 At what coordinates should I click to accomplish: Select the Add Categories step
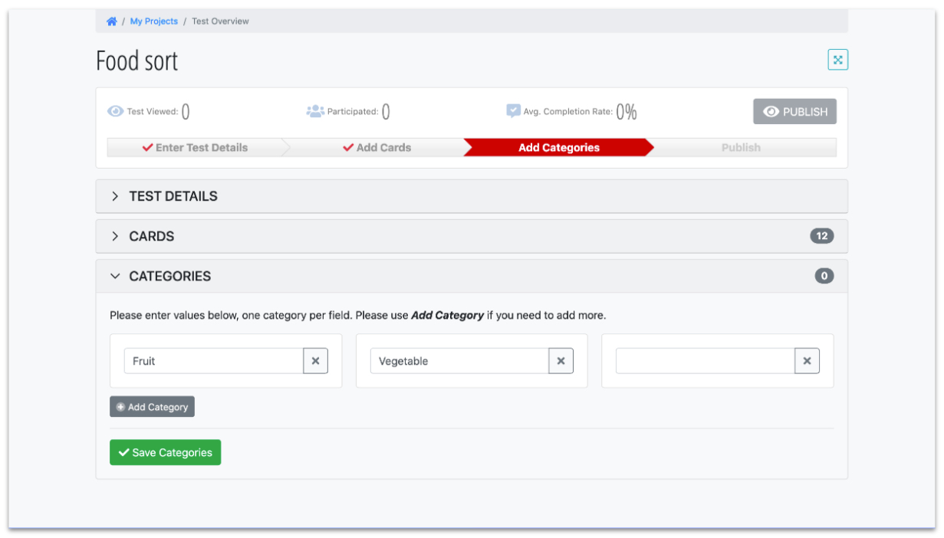pyautogui.click(x=559, y=147)
